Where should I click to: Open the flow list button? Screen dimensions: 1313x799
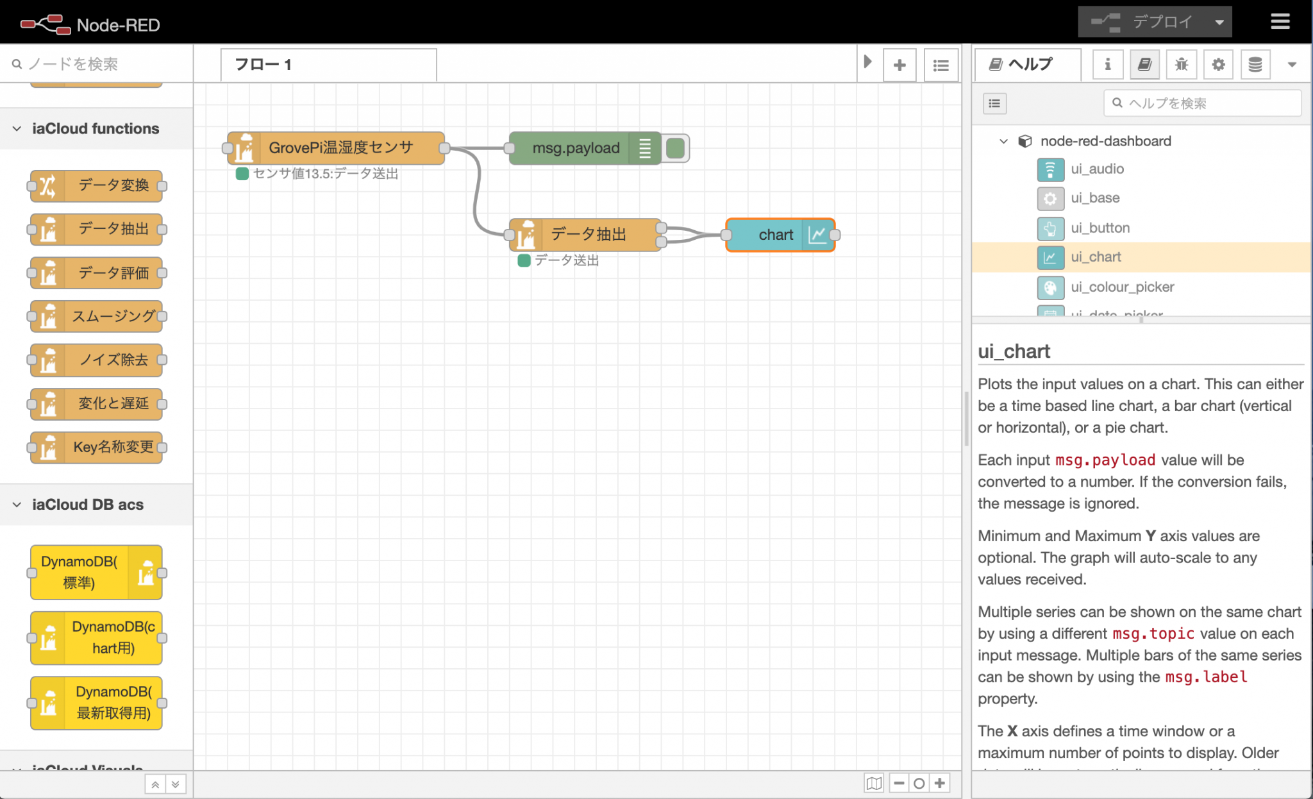[x=941, y=65]
